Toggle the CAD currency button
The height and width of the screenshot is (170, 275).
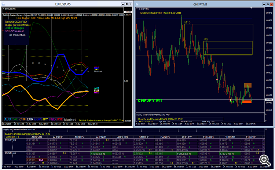pyautogui.click(x=15, y=119)
